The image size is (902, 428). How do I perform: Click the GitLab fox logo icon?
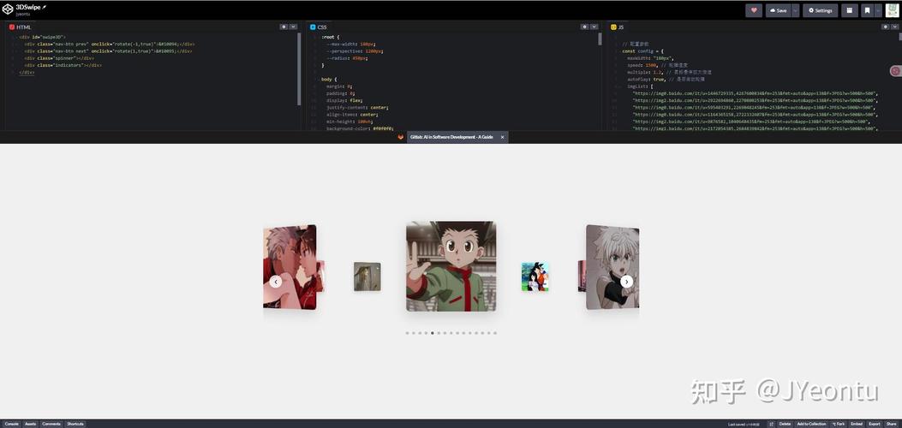(x=400, y=137)
